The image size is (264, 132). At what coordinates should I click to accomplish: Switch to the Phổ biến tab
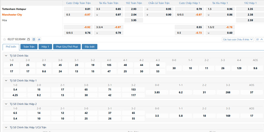[x=11, y=47]
